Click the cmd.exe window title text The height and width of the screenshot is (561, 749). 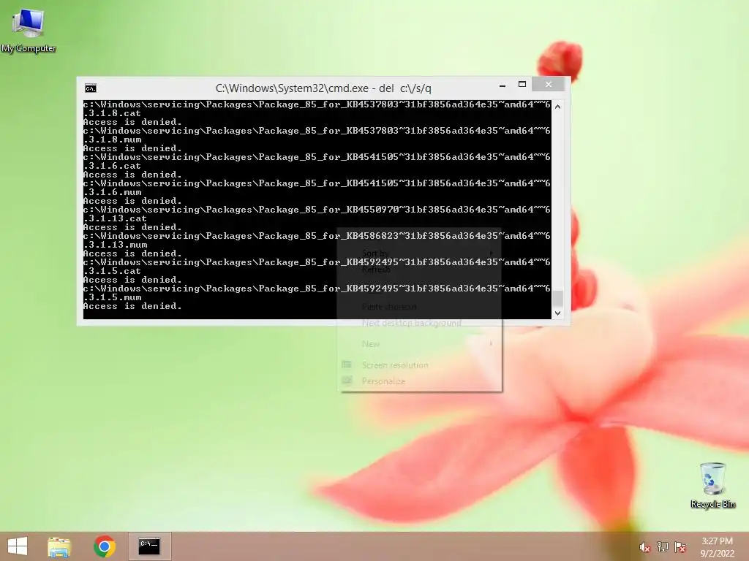click(323, 88)
